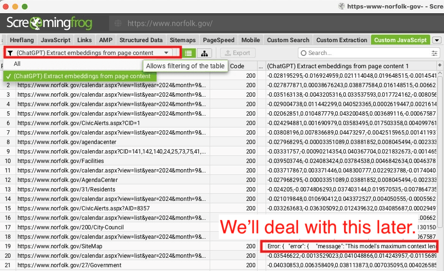
Task: Select the CivicAlerts.aspx?CID=1 URL row
Action: coord(113,123)
